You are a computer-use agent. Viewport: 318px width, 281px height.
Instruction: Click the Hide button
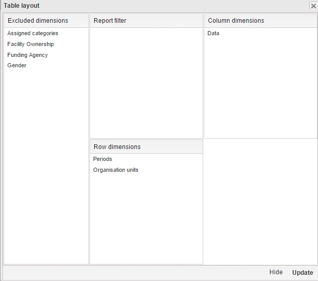[276, 272]
